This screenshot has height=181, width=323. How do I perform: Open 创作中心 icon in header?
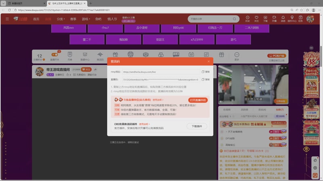pos(292,19)
